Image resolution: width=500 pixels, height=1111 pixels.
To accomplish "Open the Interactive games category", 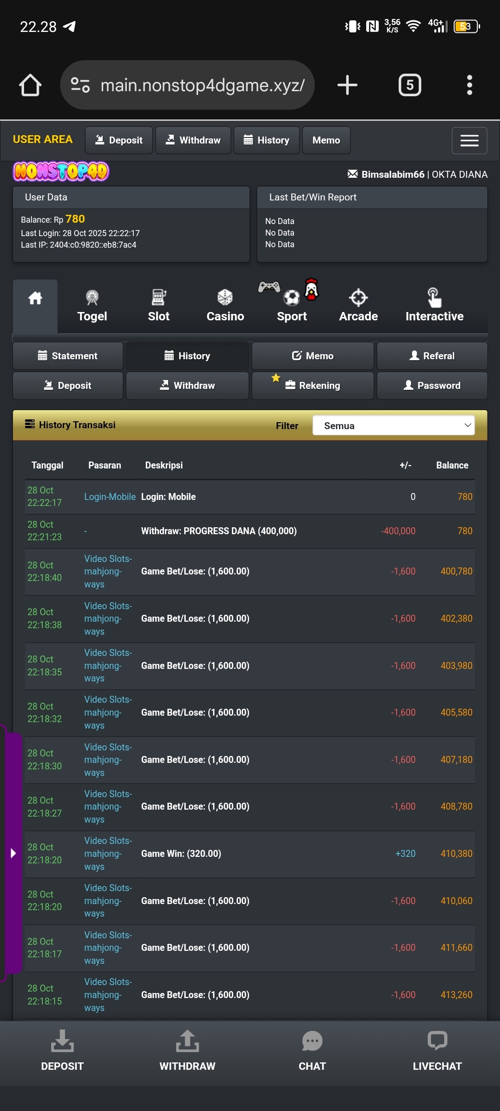I will tap(434, 306).
